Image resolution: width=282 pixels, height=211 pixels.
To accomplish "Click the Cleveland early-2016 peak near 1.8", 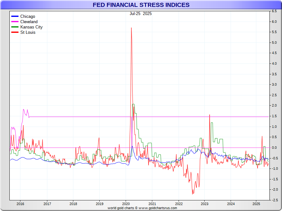I will click(23, 109).
